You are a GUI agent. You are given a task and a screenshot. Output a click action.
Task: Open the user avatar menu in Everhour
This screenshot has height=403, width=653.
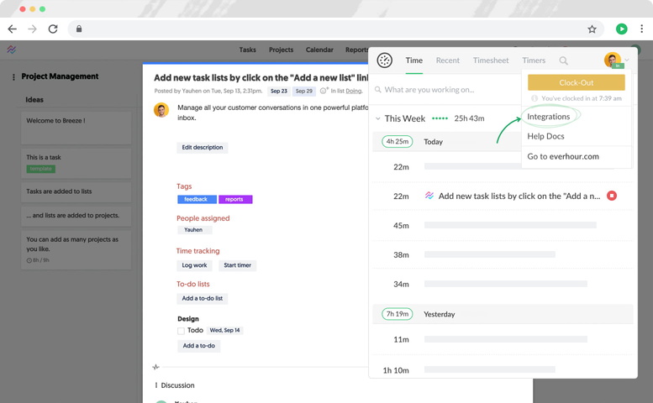[612, 60]
